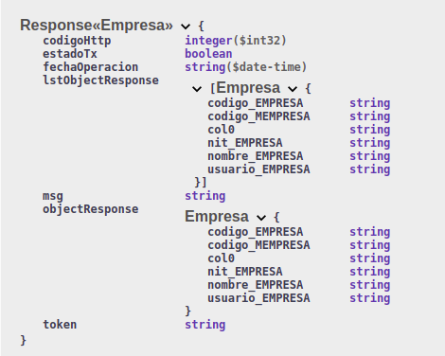Collapse the lstObjectResponse array chevron before bracket
Image resolution: width=445 pixels, height=356 pixels.
pos(197,89)
